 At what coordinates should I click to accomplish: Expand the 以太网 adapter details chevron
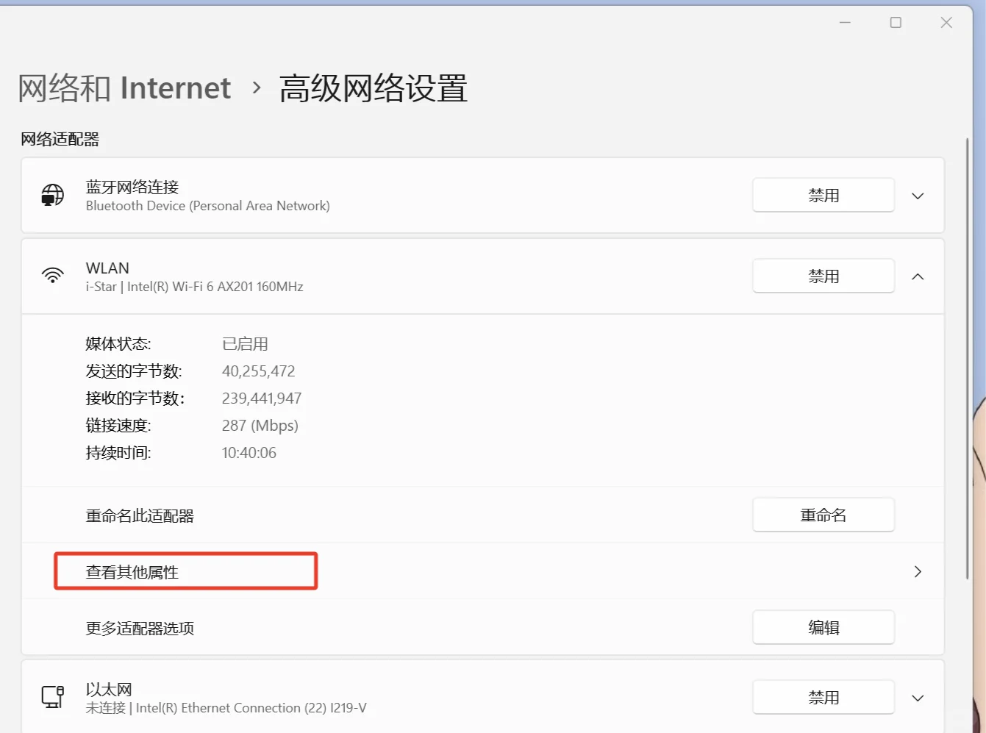pyautogui.click(x=917, y=697)
